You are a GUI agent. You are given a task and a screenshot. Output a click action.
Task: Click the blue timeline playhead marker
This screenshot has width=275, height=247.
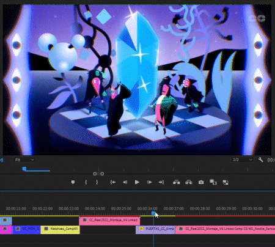(x=153, y=213)
